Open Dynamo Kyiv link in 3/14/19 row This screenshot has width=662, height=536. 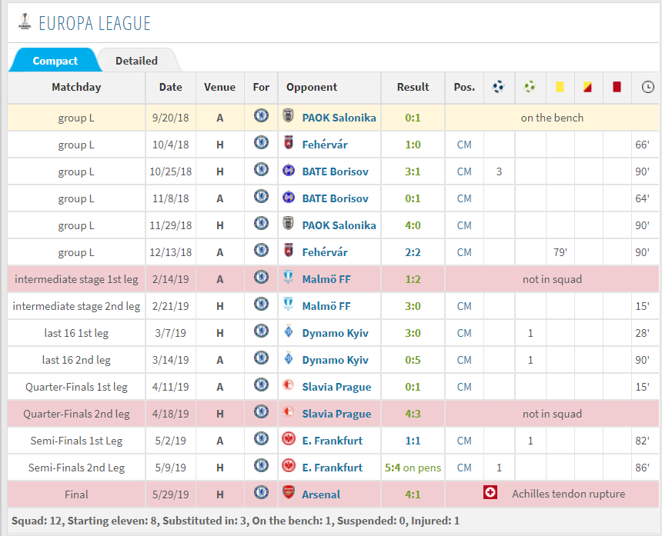335,360
